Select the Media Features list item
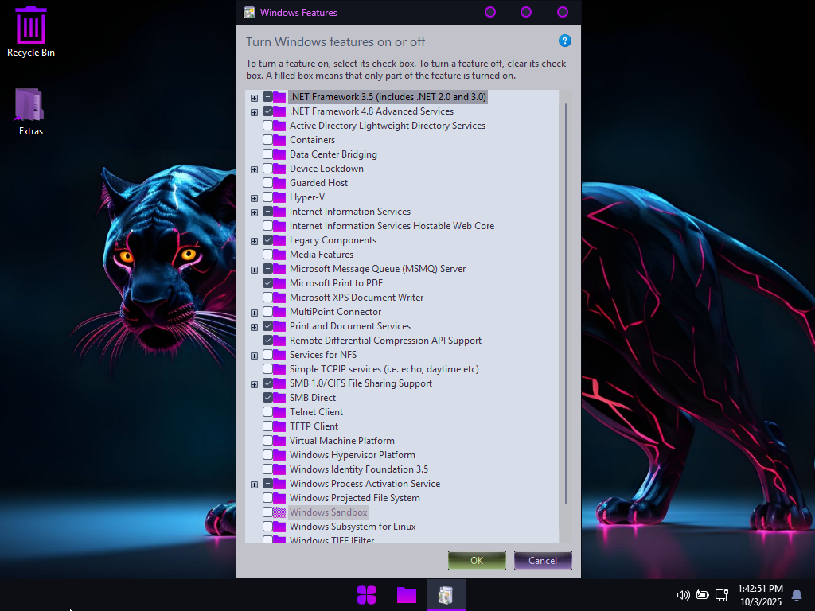The image size is (815, 611). pos(321,255)
